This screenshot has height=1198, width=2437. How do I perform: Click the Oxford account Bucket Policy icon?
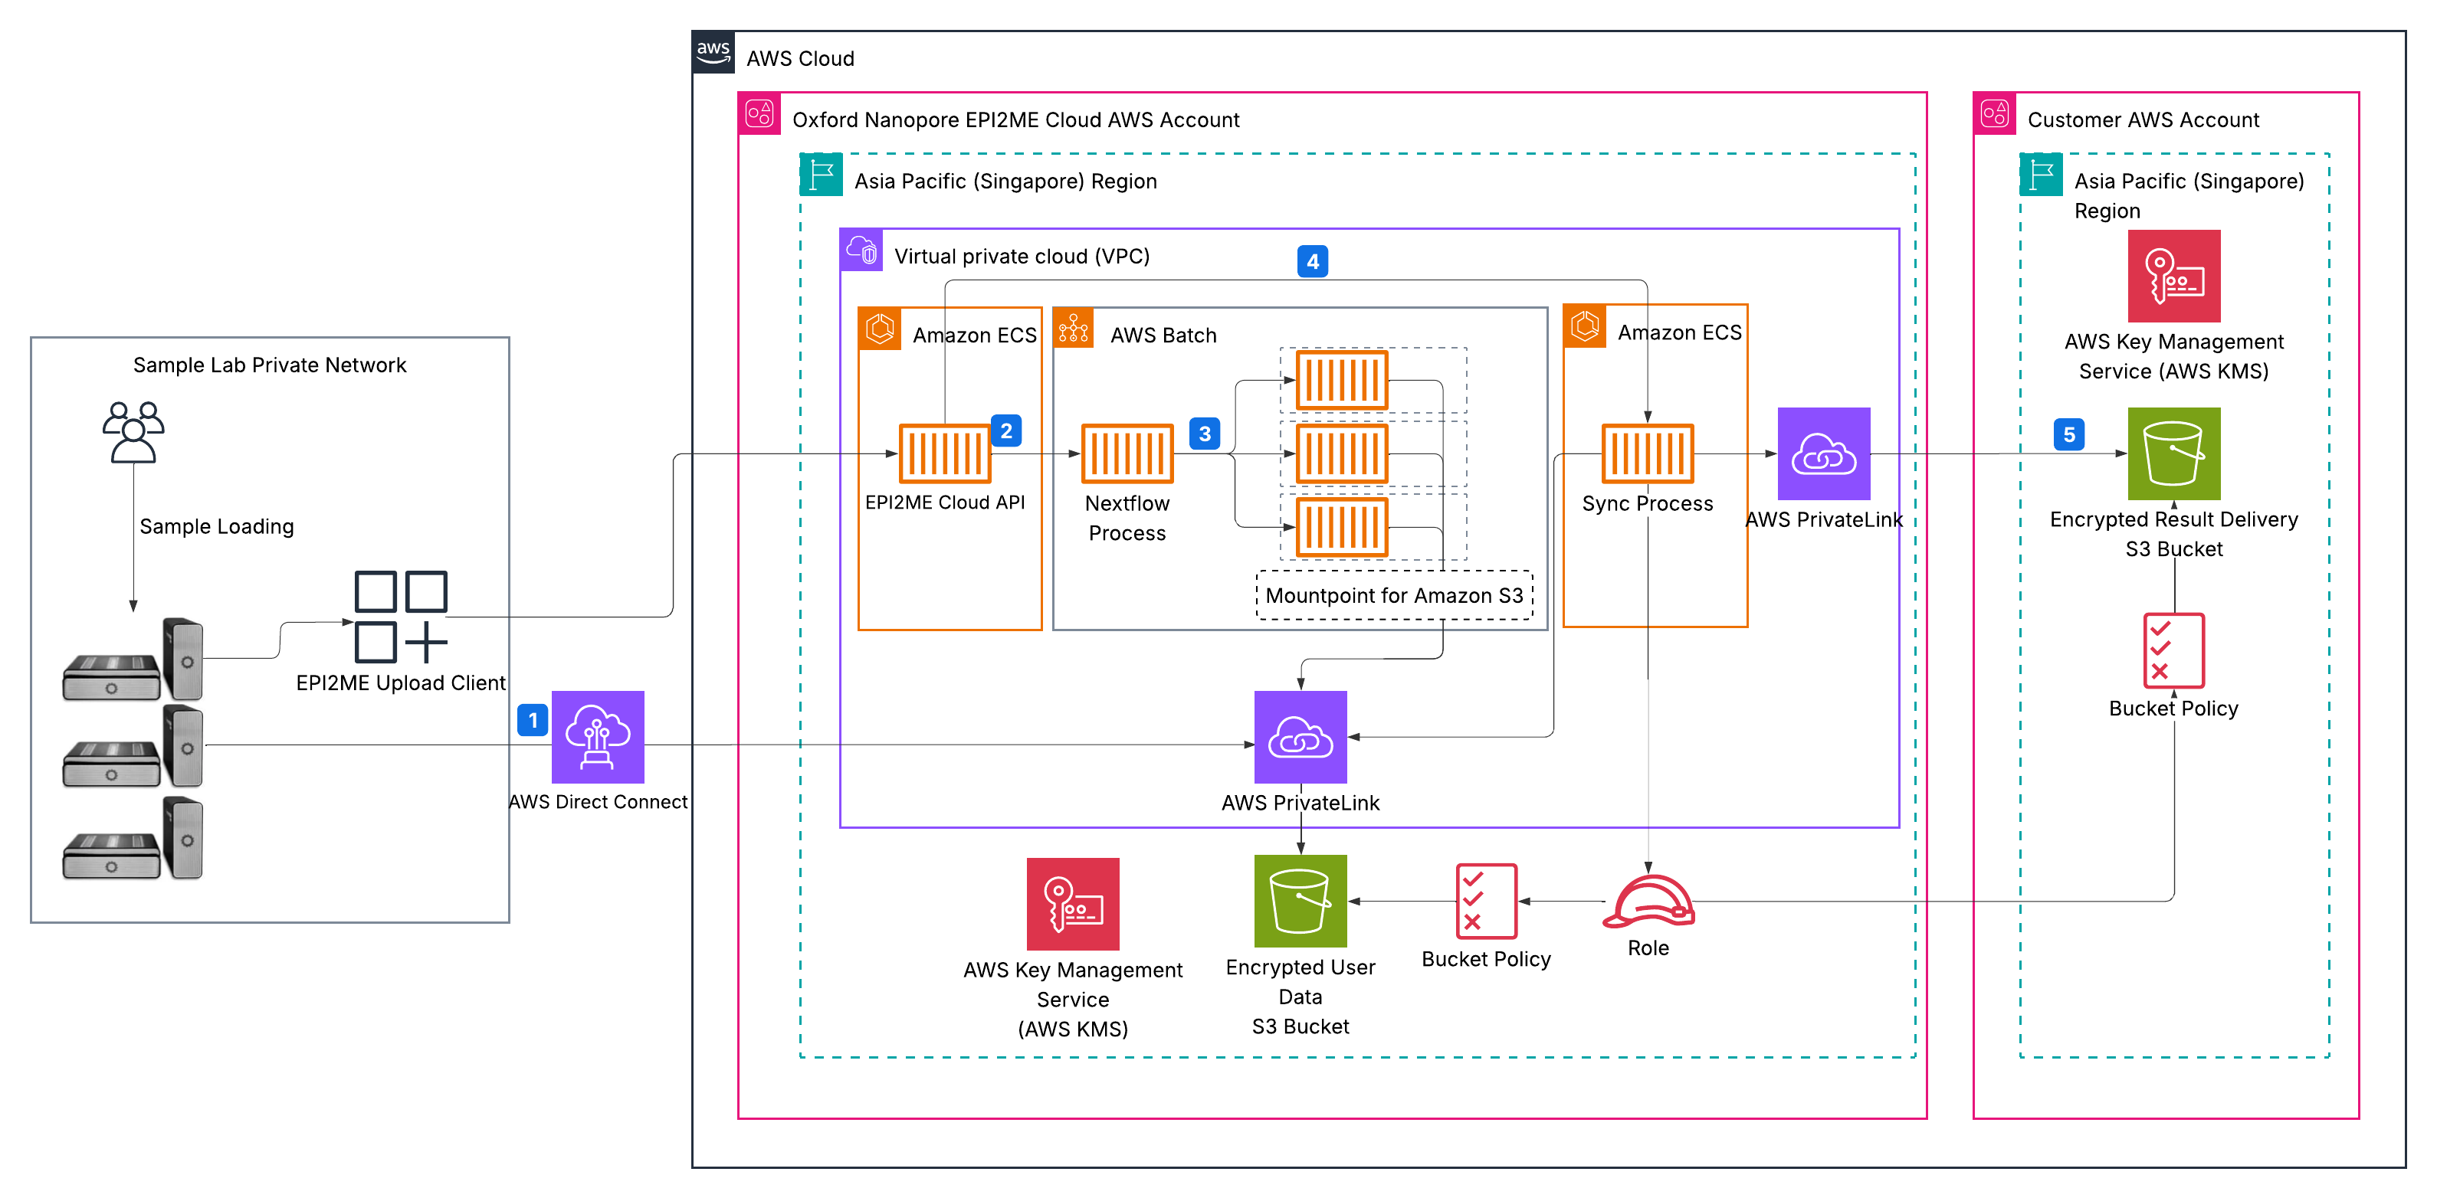pos(1486,900)
